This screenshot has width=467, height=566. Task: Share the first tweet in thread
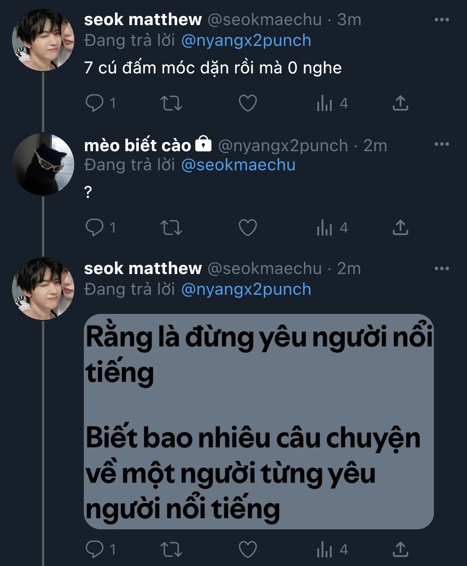(x=400, y=103)
